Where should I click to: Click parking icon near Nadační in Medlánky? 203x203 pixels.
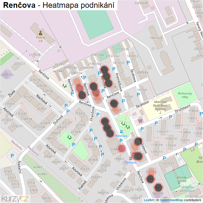pos(12,156)
